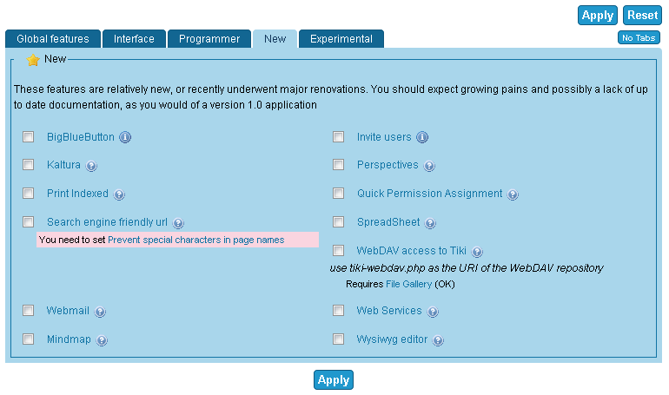The height and width of the screenshot is (395, 669).
Task: Open the help icon next to Mindmap
Action: (102, 340)
